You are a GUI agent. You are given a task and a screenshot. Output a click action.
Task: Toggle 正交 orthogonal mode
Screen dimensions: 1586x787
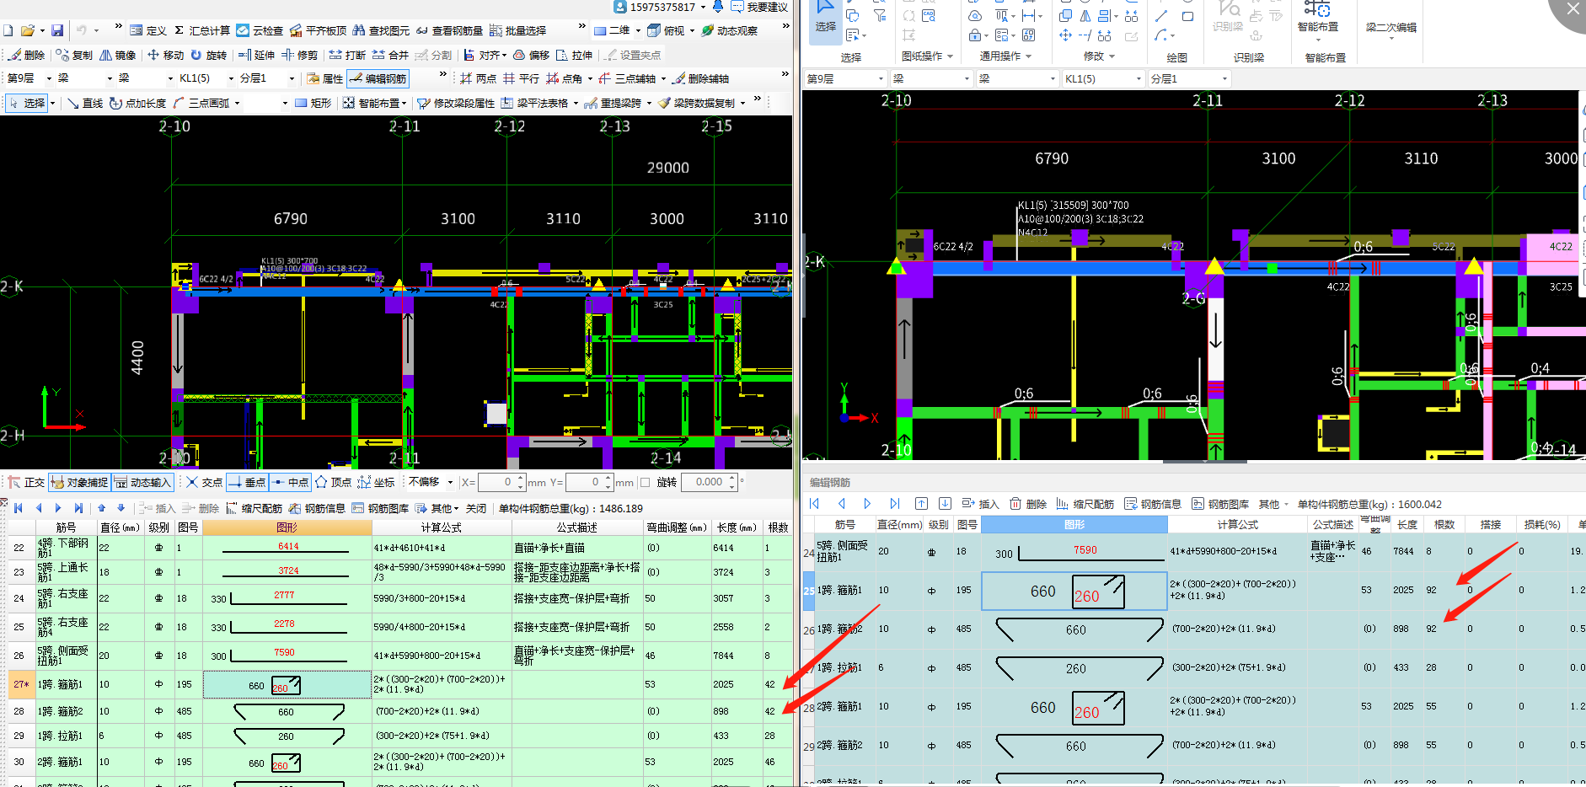[x=26, y=482]
